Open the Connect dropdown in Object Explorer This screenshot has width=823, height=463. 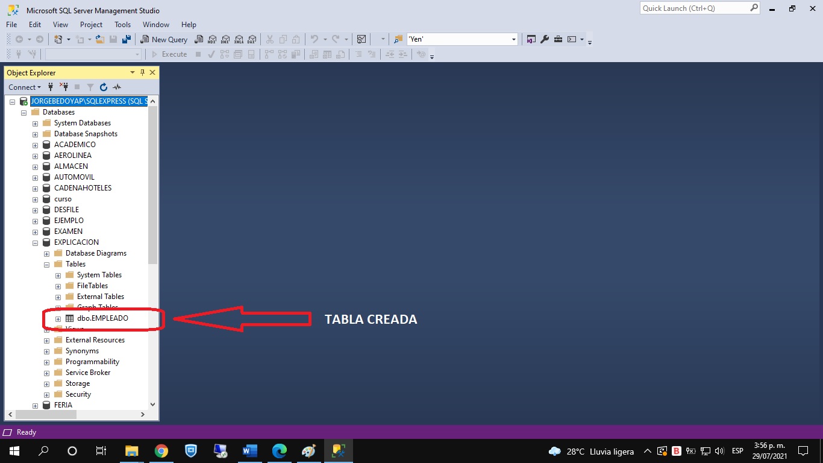(x=25, y=87)
